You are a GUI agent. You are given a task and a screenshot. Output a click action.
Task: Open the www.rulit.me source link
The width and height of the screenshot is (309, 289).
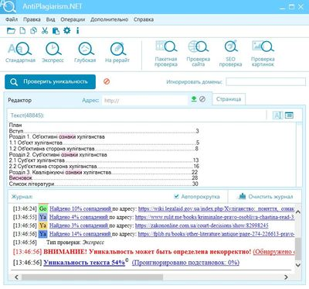(215, 217)
